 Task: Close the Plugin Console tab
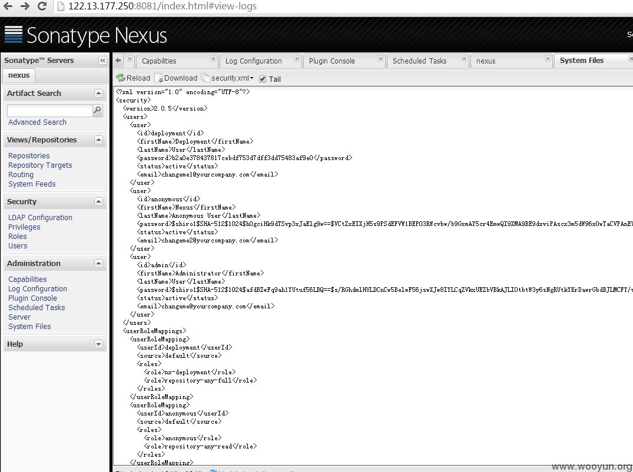(x=380, y=58)
